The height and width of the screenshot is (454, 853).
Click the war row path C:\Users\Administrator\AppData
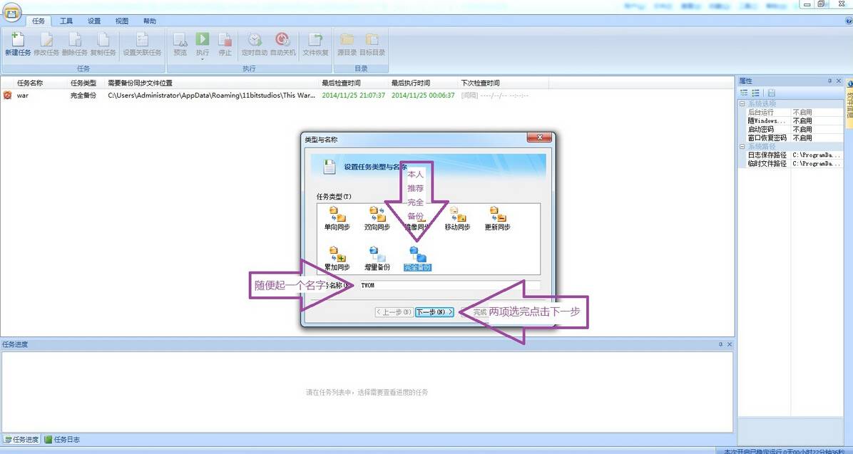click(x=211, y=96)
